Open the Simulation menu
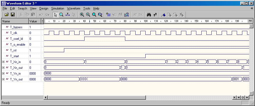Image resolution: width=255 pixels, height=106 pixels. (58, 8)
